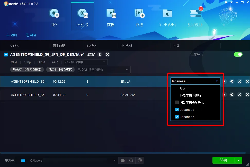The width and height of the screenshot is (250, 167).
Task: Open the 作成 (Creator) module
Action: pos(139,17)
